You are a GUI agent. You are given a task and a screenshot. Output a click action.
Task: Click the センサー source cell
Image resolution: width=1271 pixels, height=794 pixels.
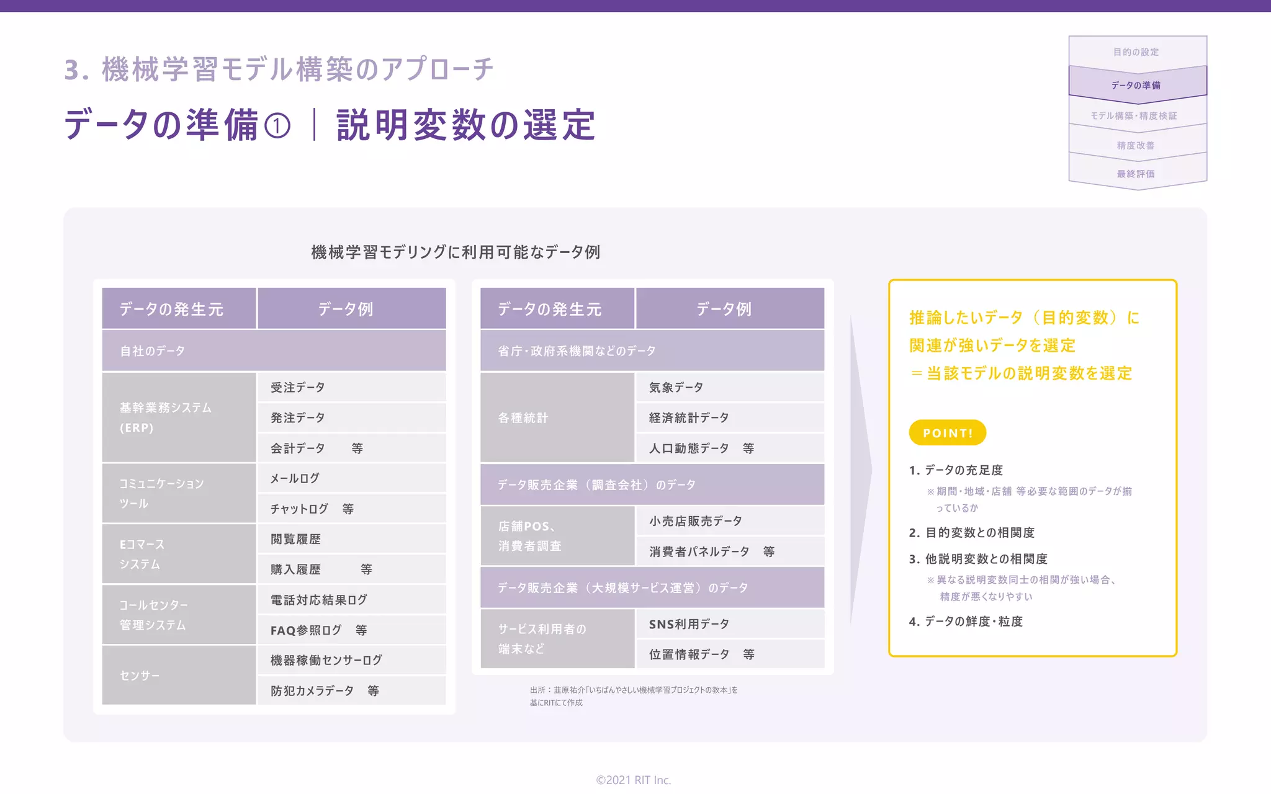179,676
